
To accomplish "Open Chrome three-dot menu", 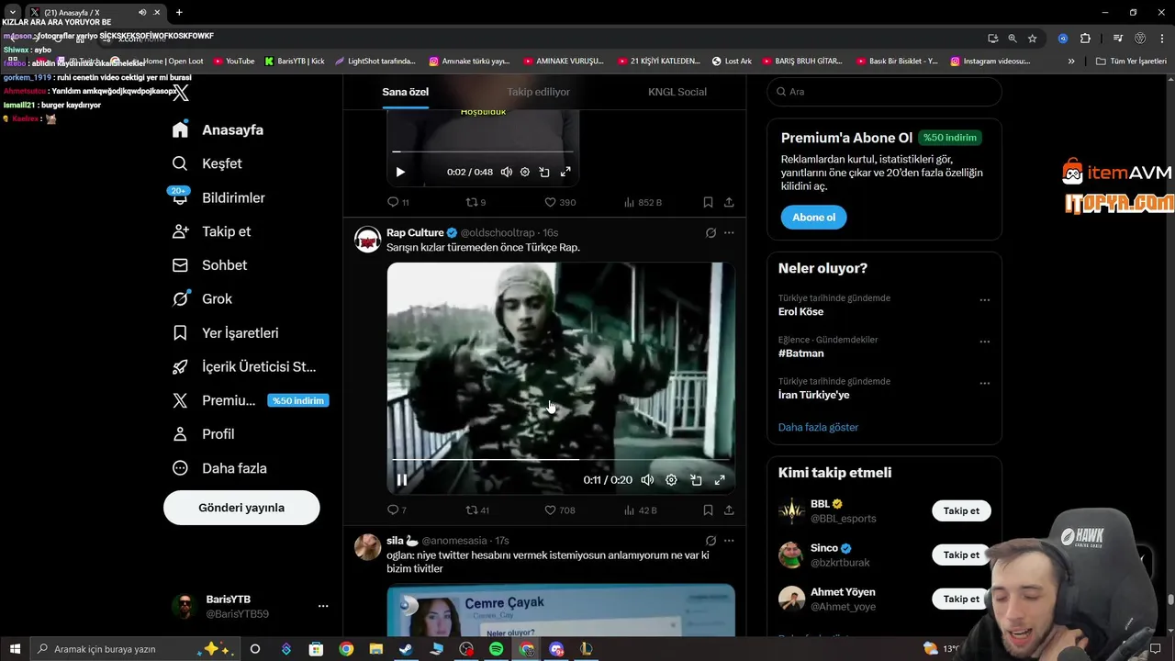I will tap(1163, 39).
